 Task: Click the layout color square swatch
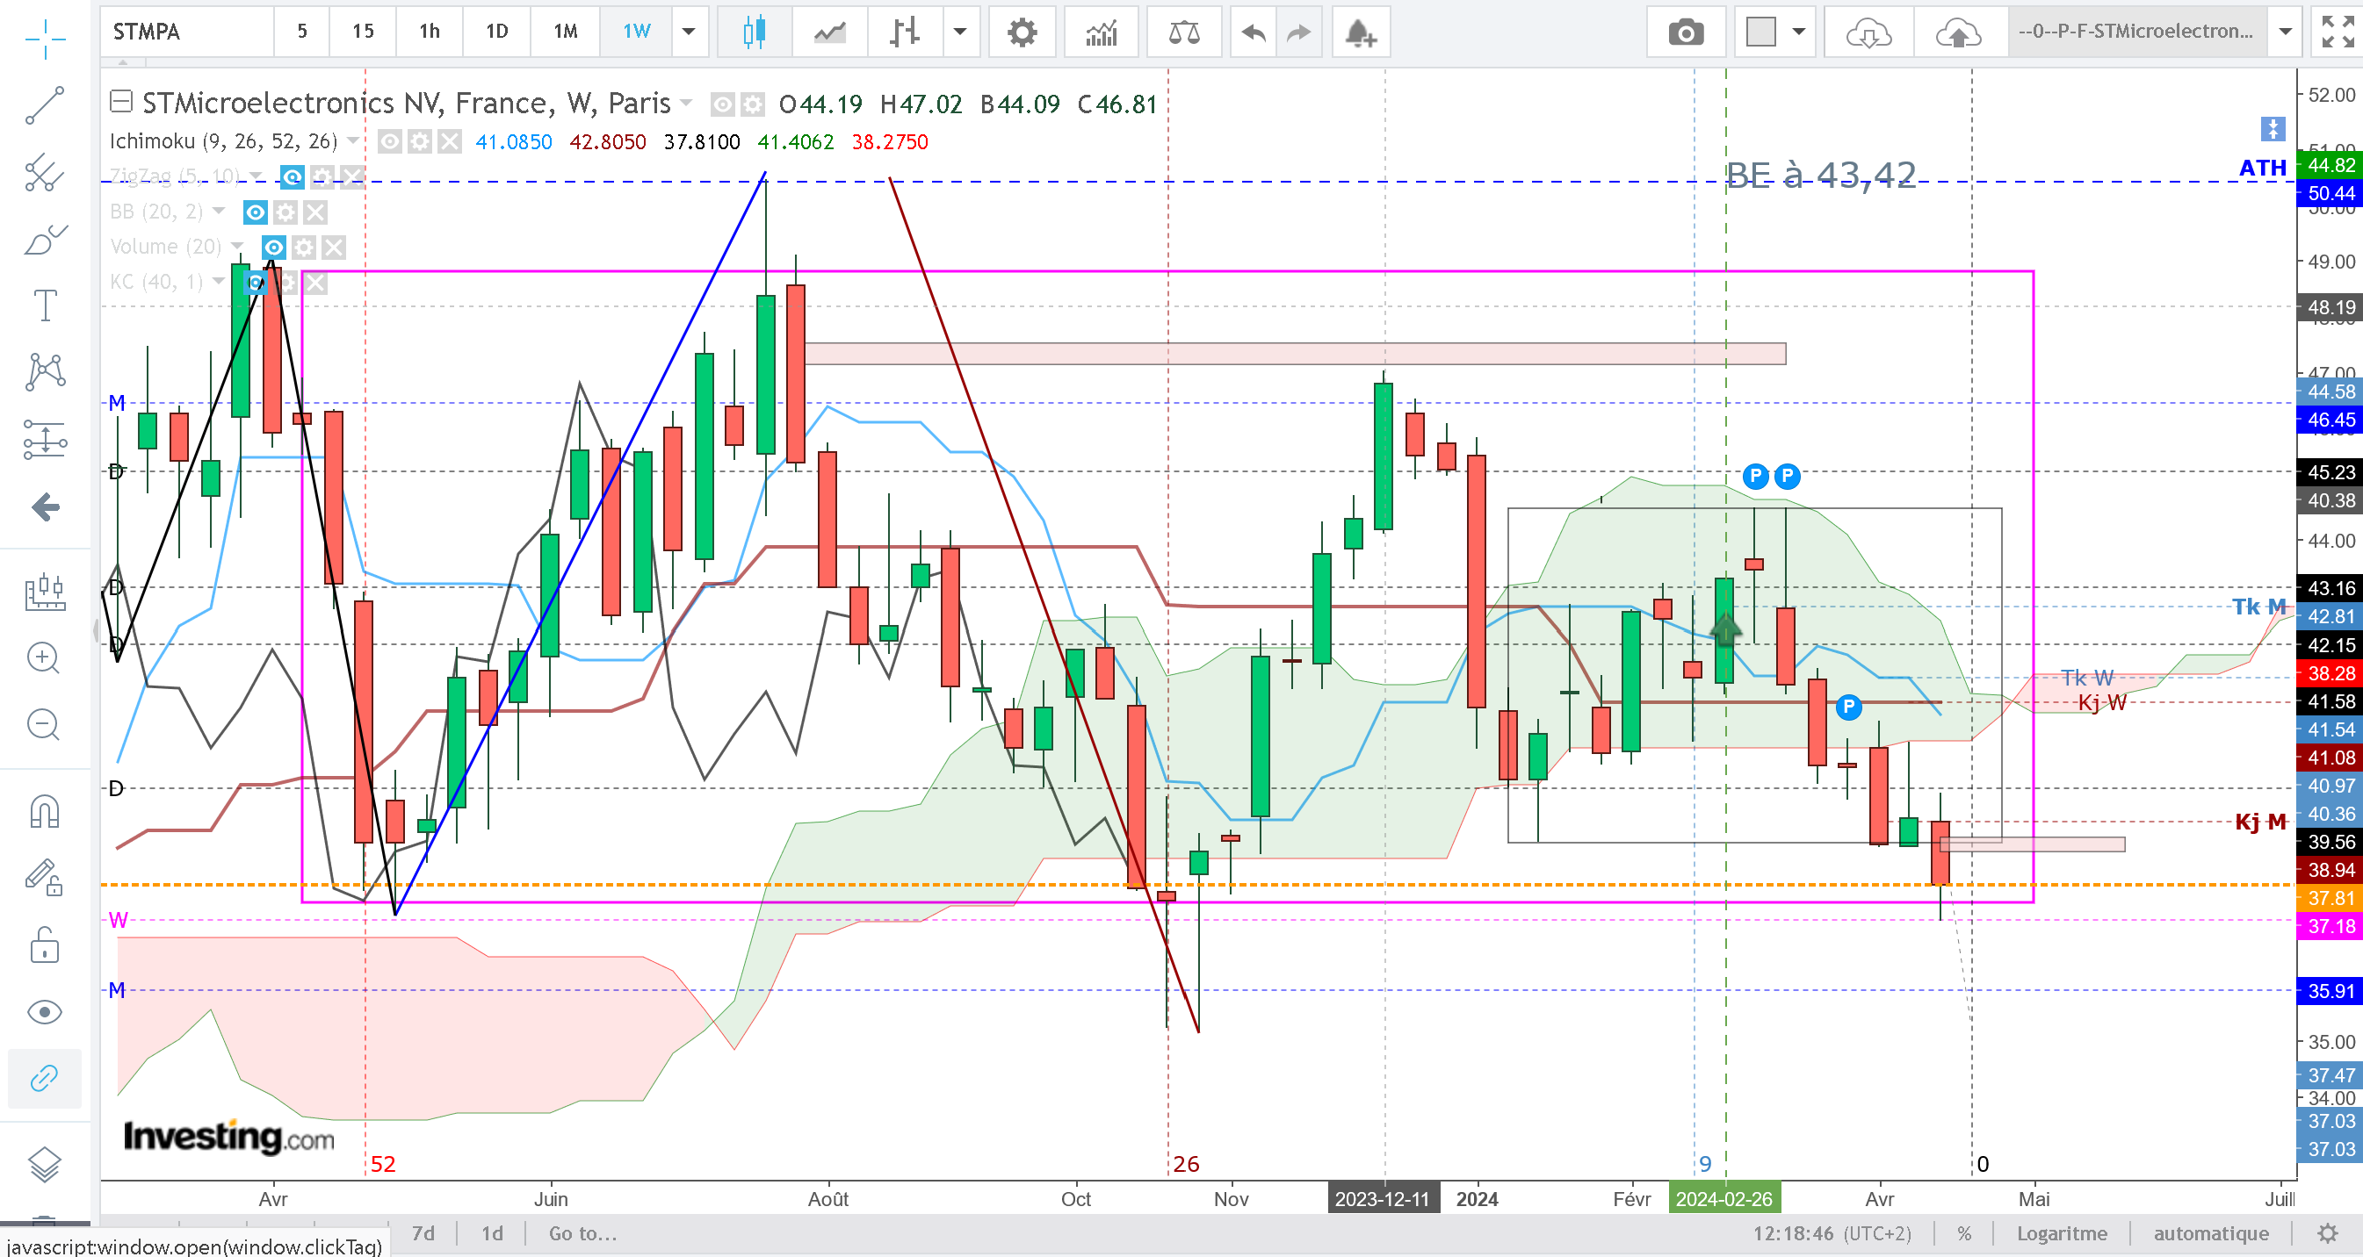(1760, 32)
